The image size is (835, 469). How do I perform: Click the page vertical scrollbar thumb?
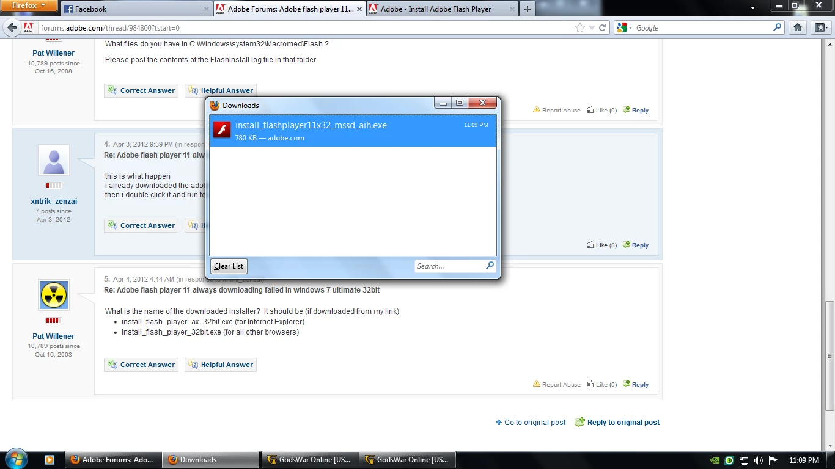click(x=829, y=356)
